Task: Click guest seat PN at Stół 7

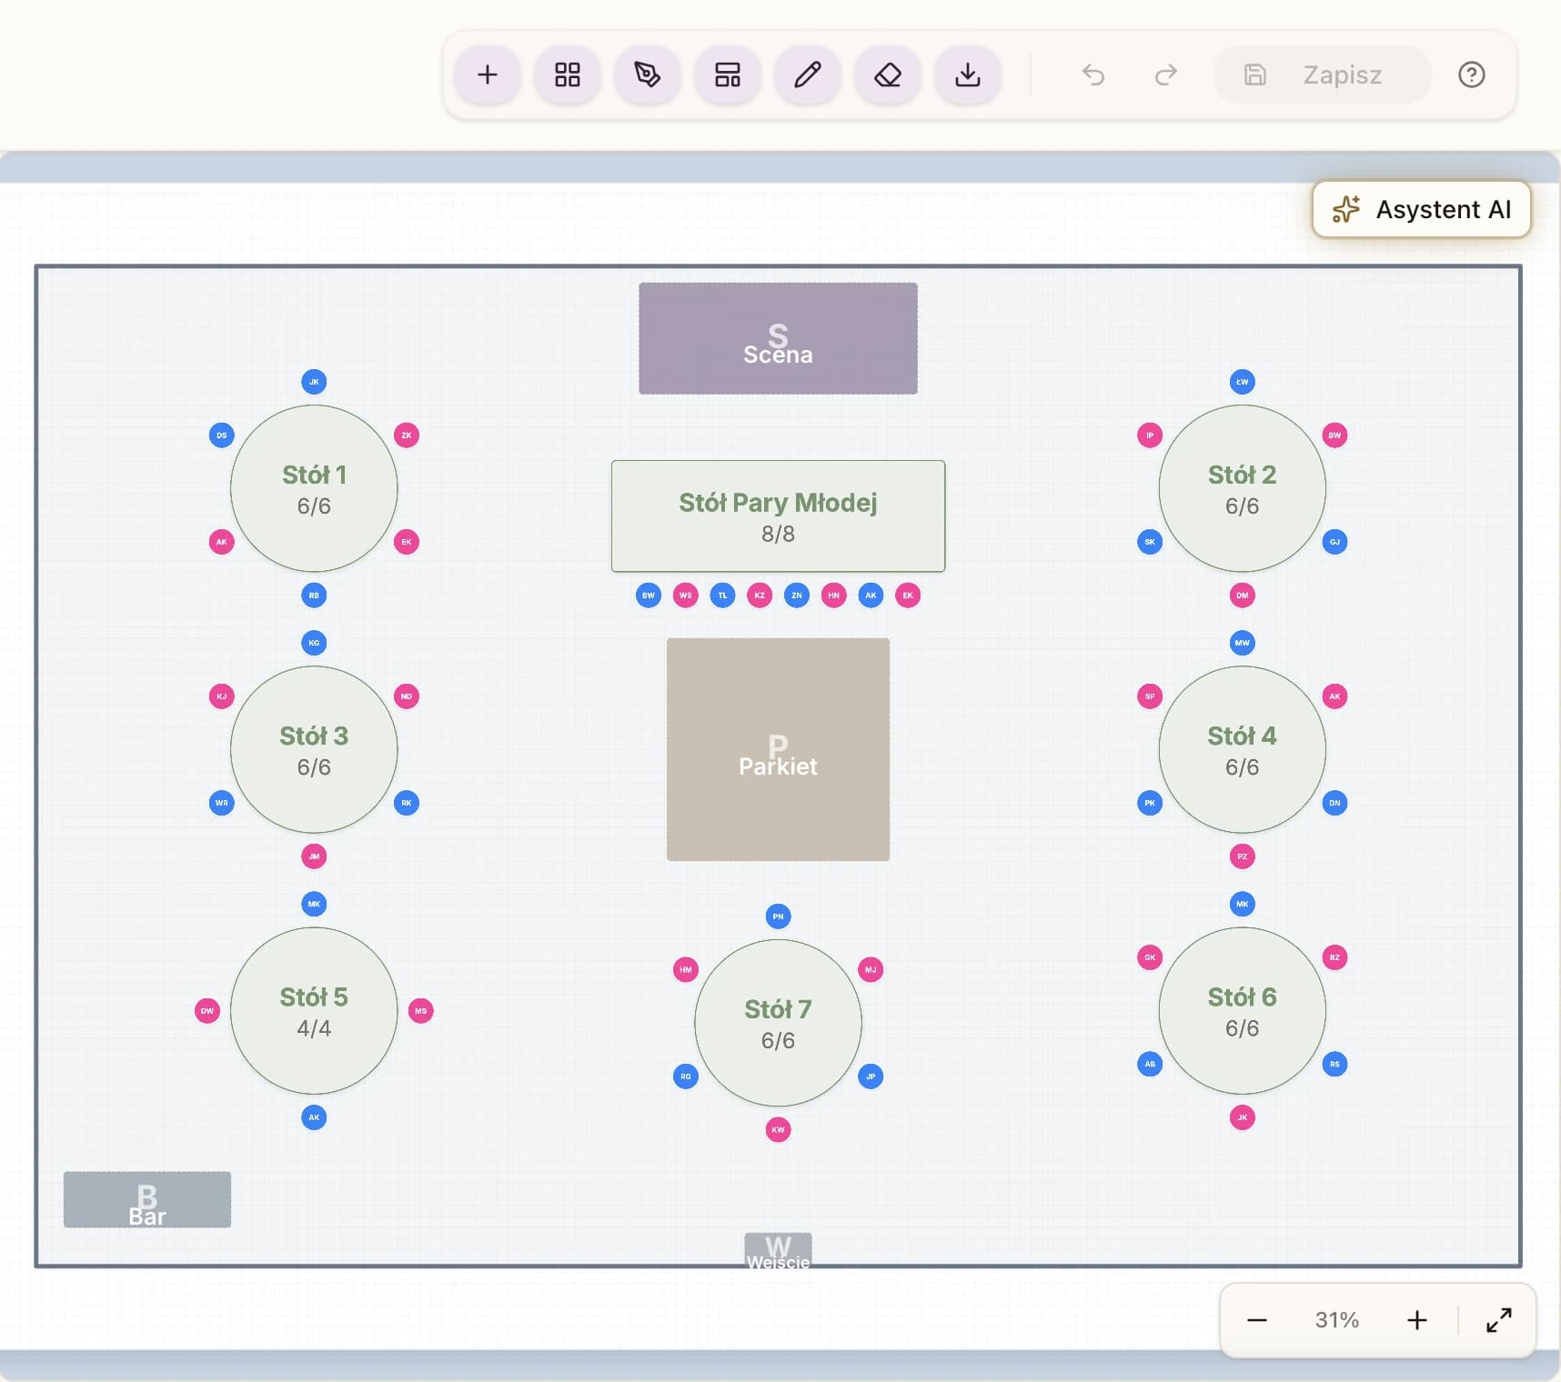Action: (778, 916)
